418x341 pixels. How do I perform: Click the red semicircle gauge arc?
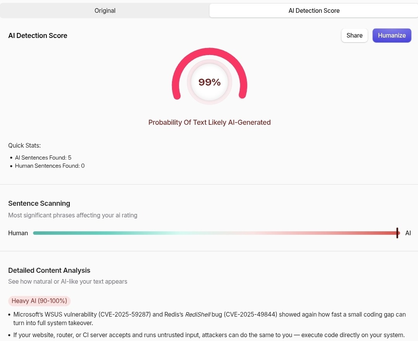tap(210, 52)
